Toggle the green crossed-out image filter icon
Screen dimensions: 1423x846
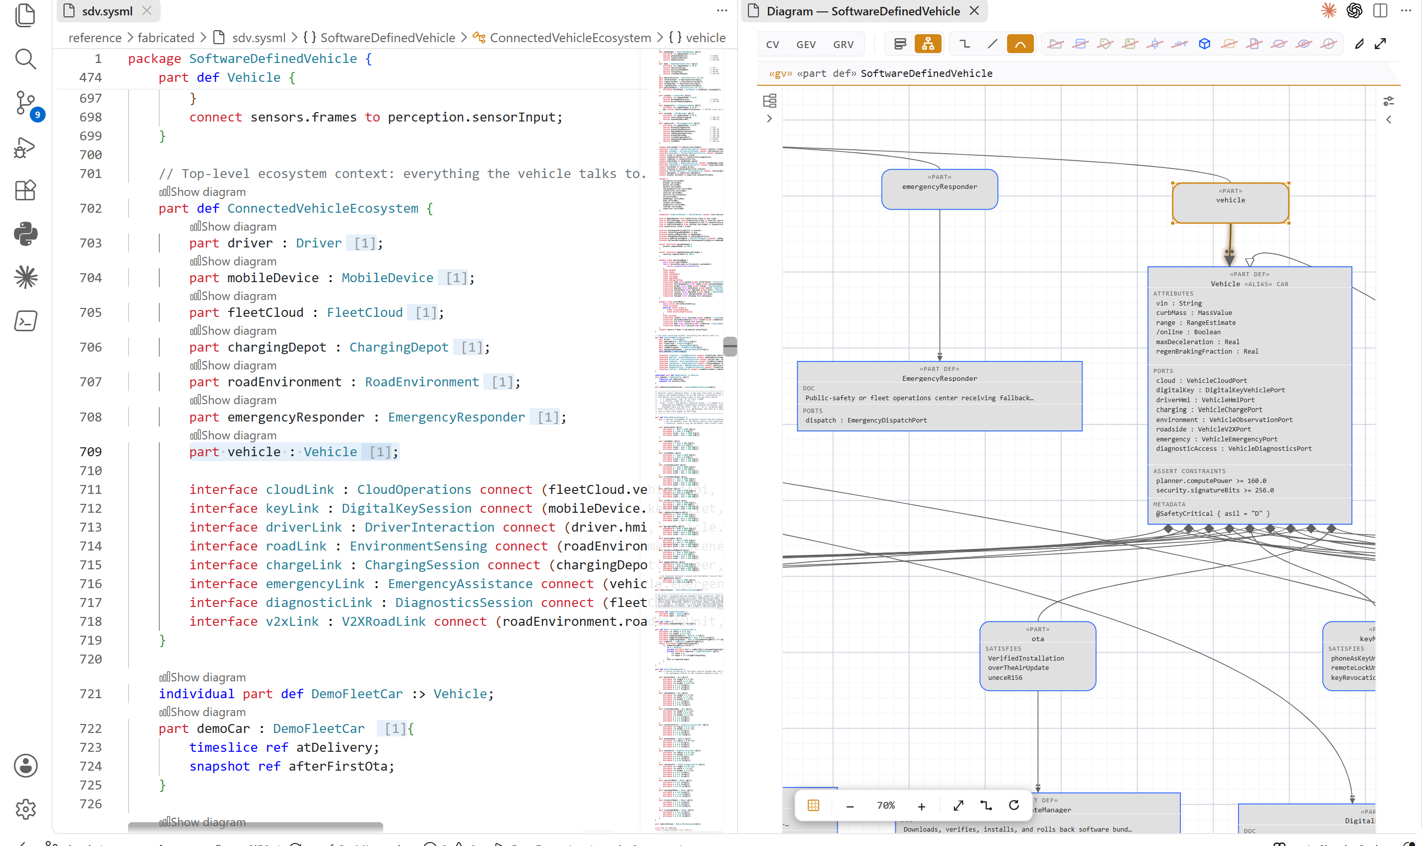(x=1130, y=44)
